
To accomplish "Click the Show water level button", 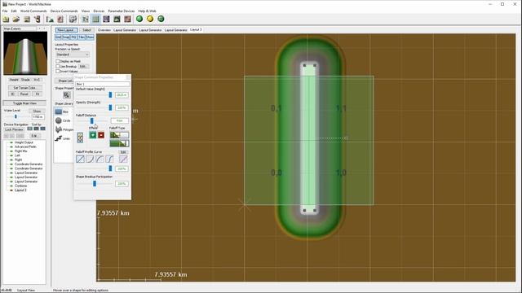I will pyautogui.click(x=37, y=111).
